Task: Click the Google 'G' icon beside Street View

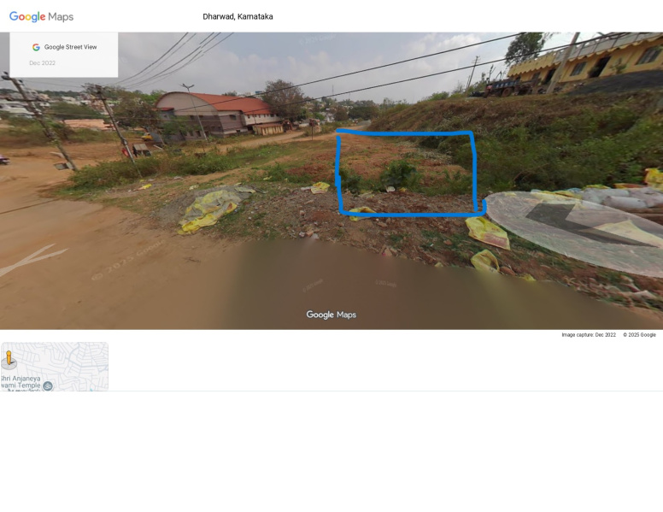Action: 36,48
